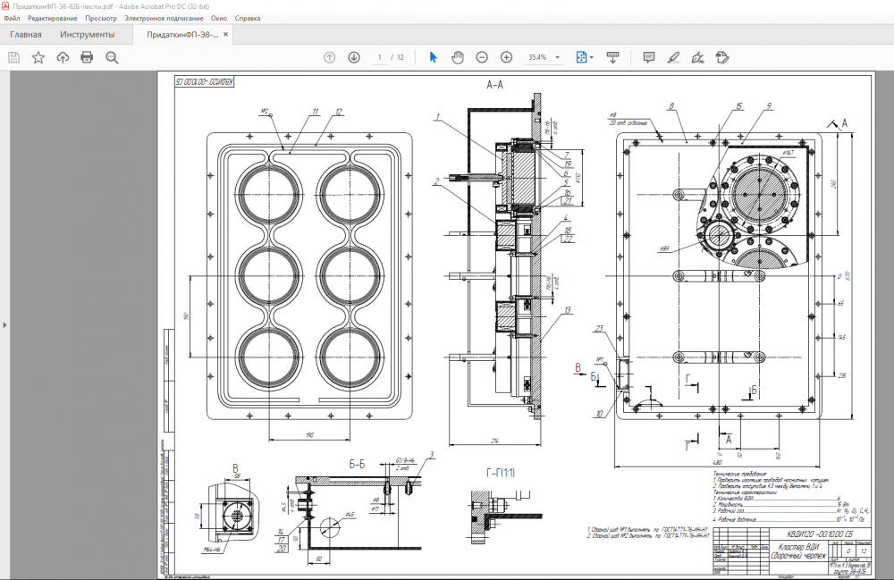This screenshot has height=580, width=894.
Task: Click the star bookmark icon
Action: 38,57
